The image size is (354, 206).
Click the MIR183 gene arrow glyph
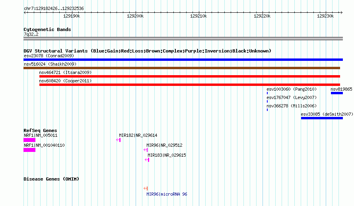coord(147,160)
